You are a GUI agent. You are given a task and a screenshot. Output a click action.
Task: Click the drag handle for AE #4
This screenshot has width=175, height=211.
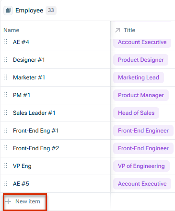pyautogui.click(x=5, y=42)
